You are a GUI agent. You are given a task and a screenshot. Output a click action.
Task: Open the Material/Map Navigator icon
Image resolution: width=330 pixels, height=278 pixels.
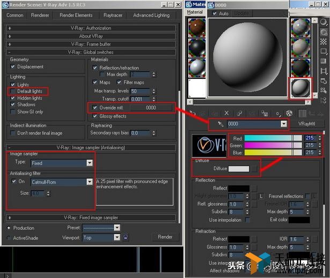coord(324,100)
